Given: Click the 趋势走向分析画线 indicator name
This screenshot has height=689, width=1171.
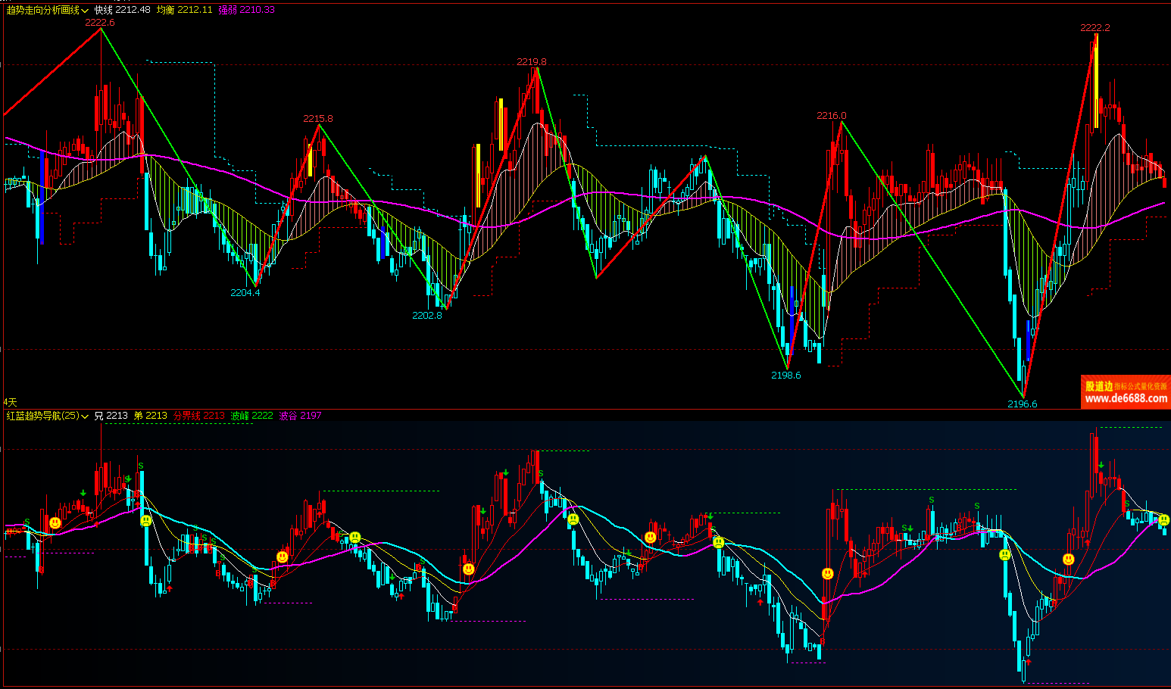Looking at the screenshot, I should [x=42, y=11].
